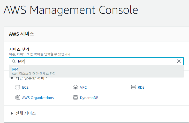Click the description AWS 리소스에 대한 액세스 관리
The image size is (189, 123).
coord(34,74)
